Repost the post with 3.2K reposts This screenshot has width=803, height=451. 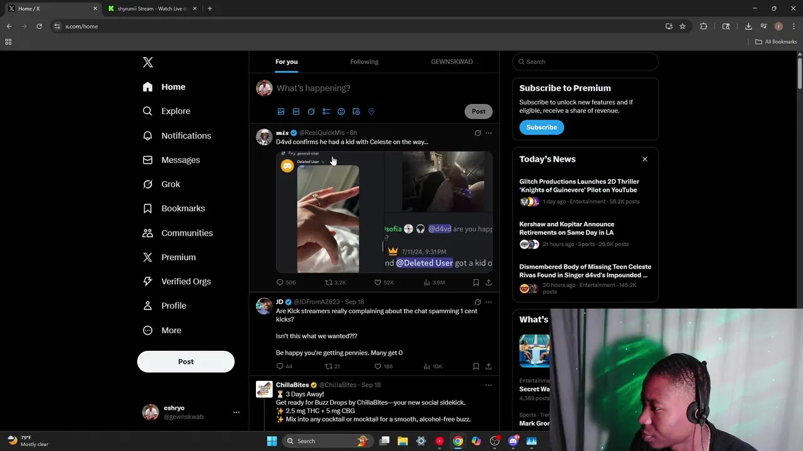tap(335, 283)
